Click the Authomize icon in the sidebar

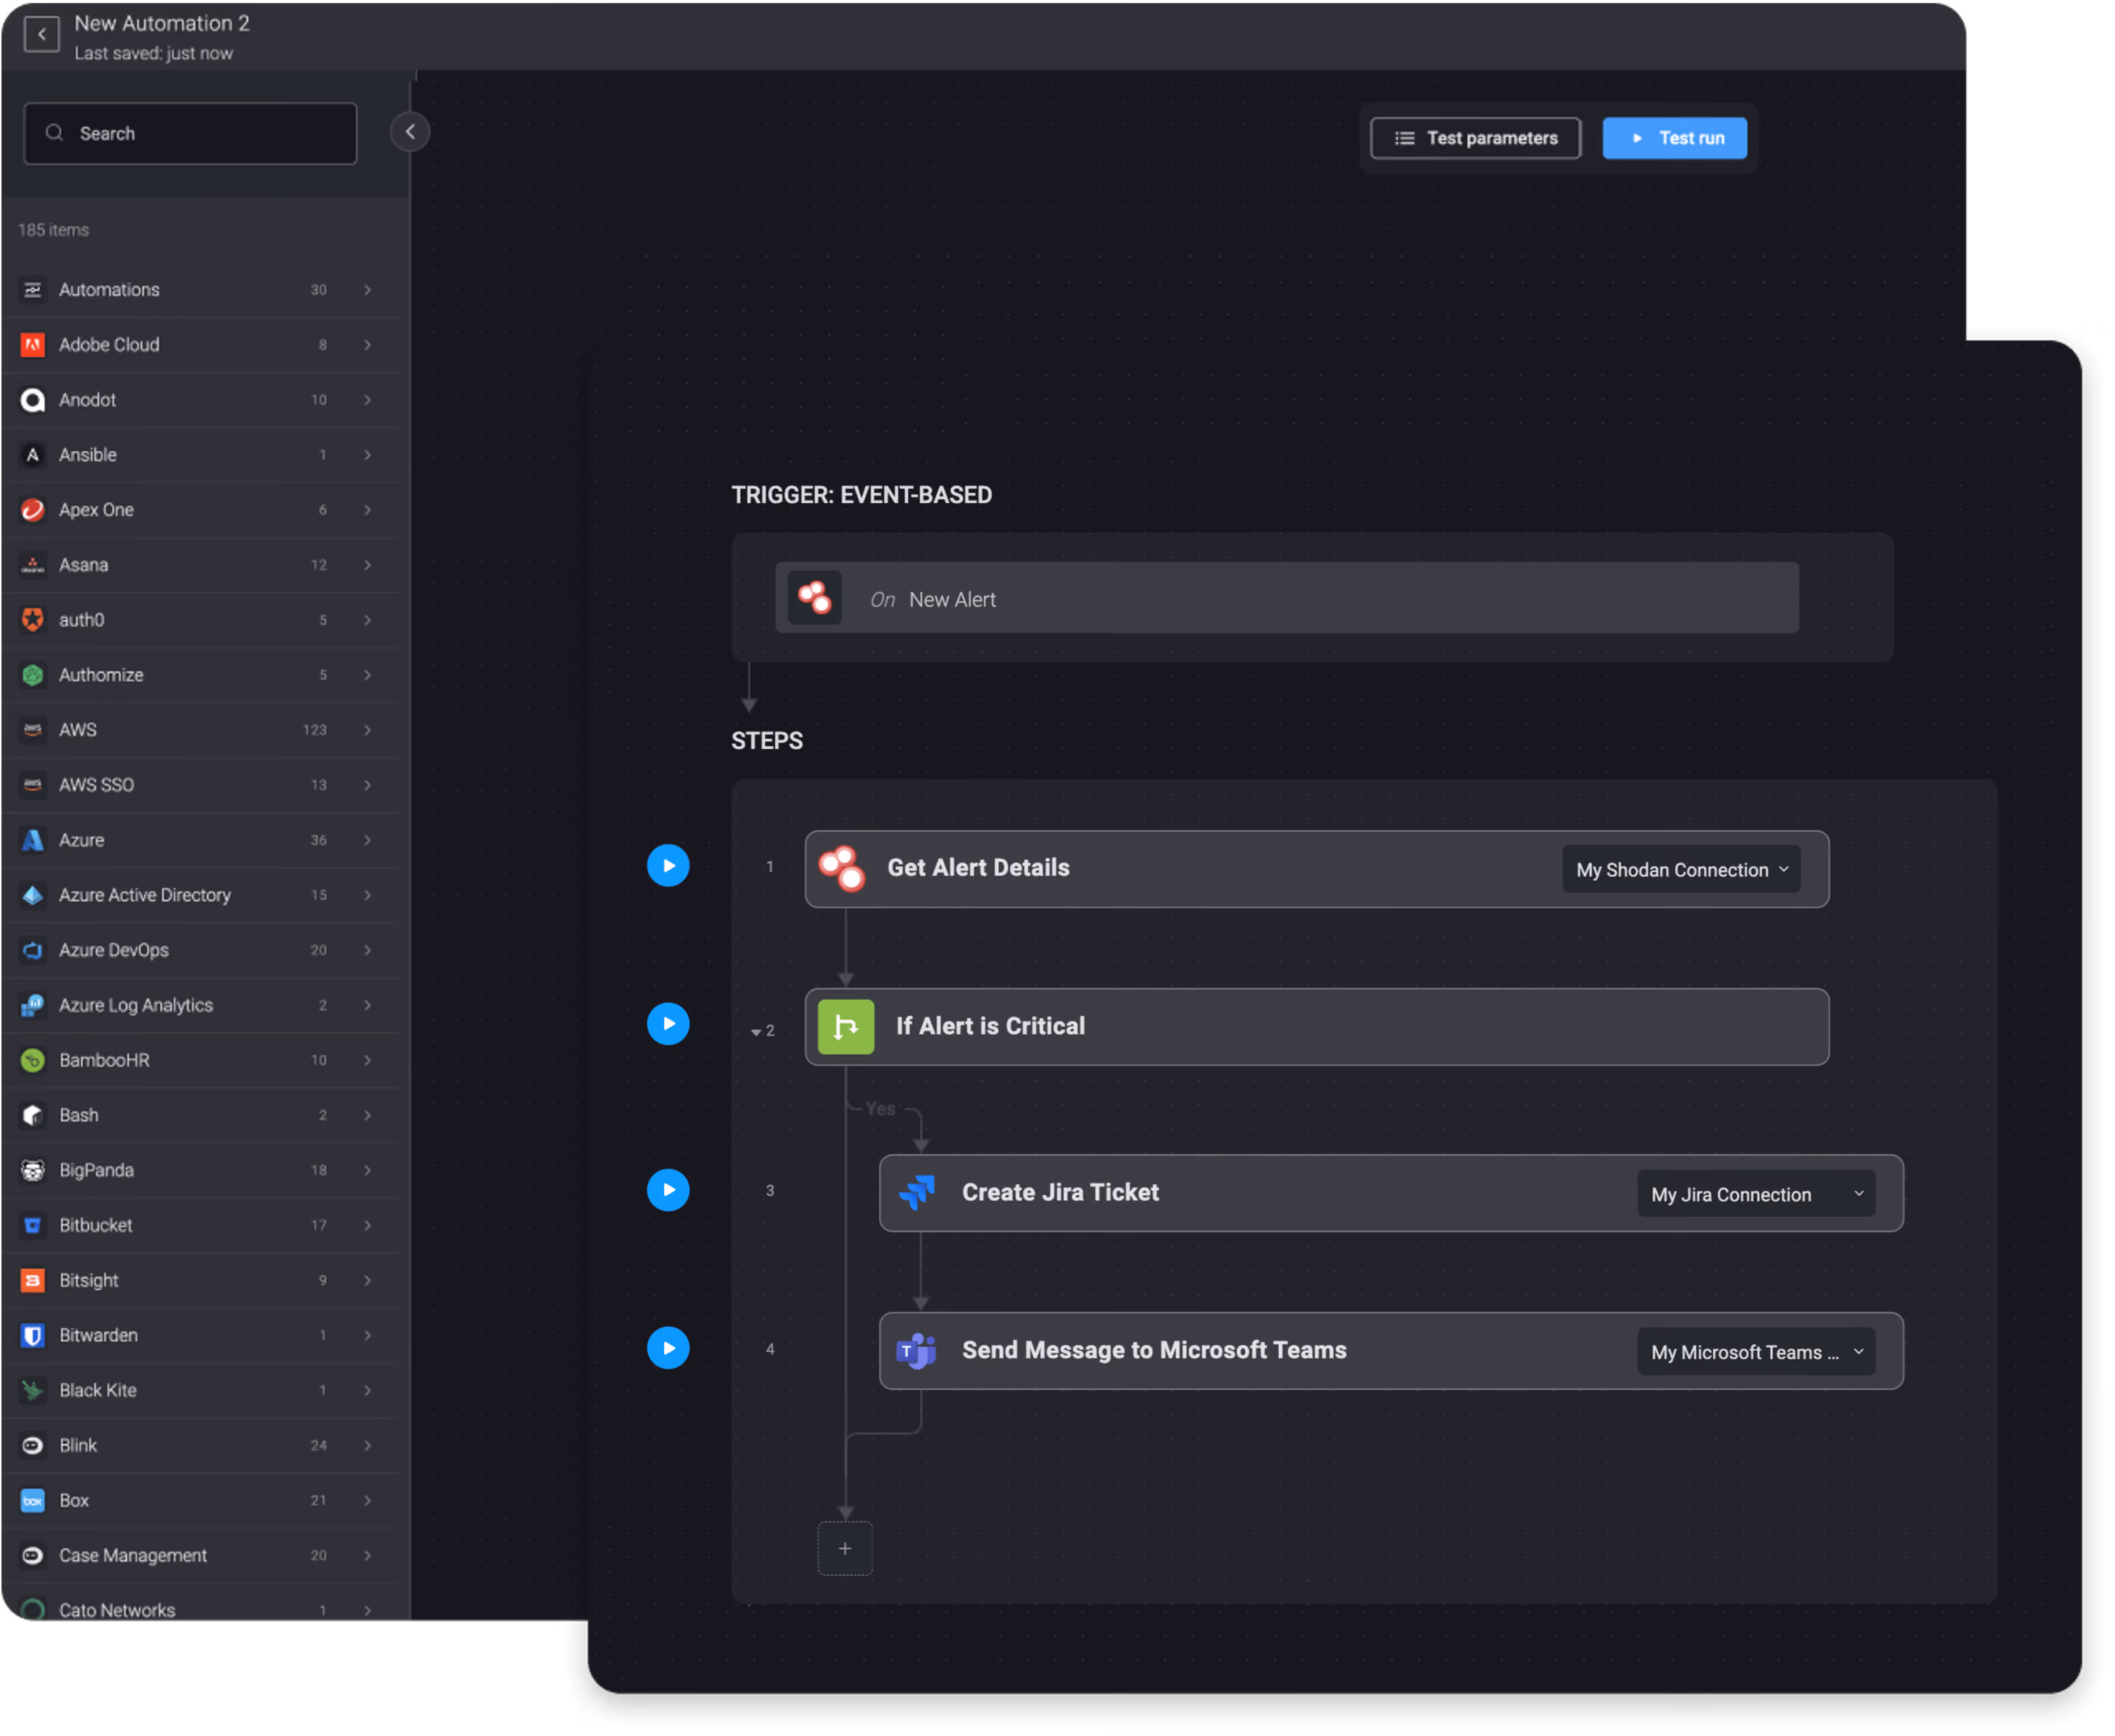[33, 675]
